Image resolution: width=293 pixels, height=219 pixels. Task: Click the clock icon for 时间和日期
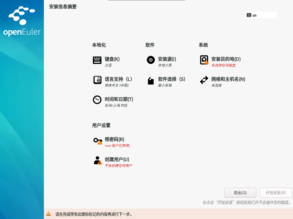click(x=97, y=100)
